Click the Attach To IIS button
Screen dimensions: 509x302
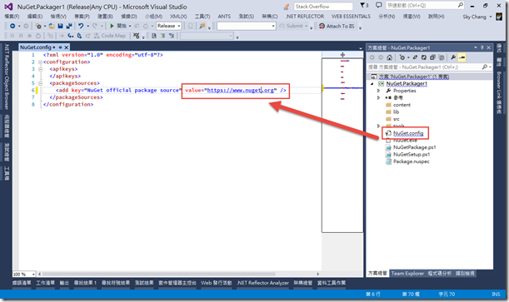(337, 27)
